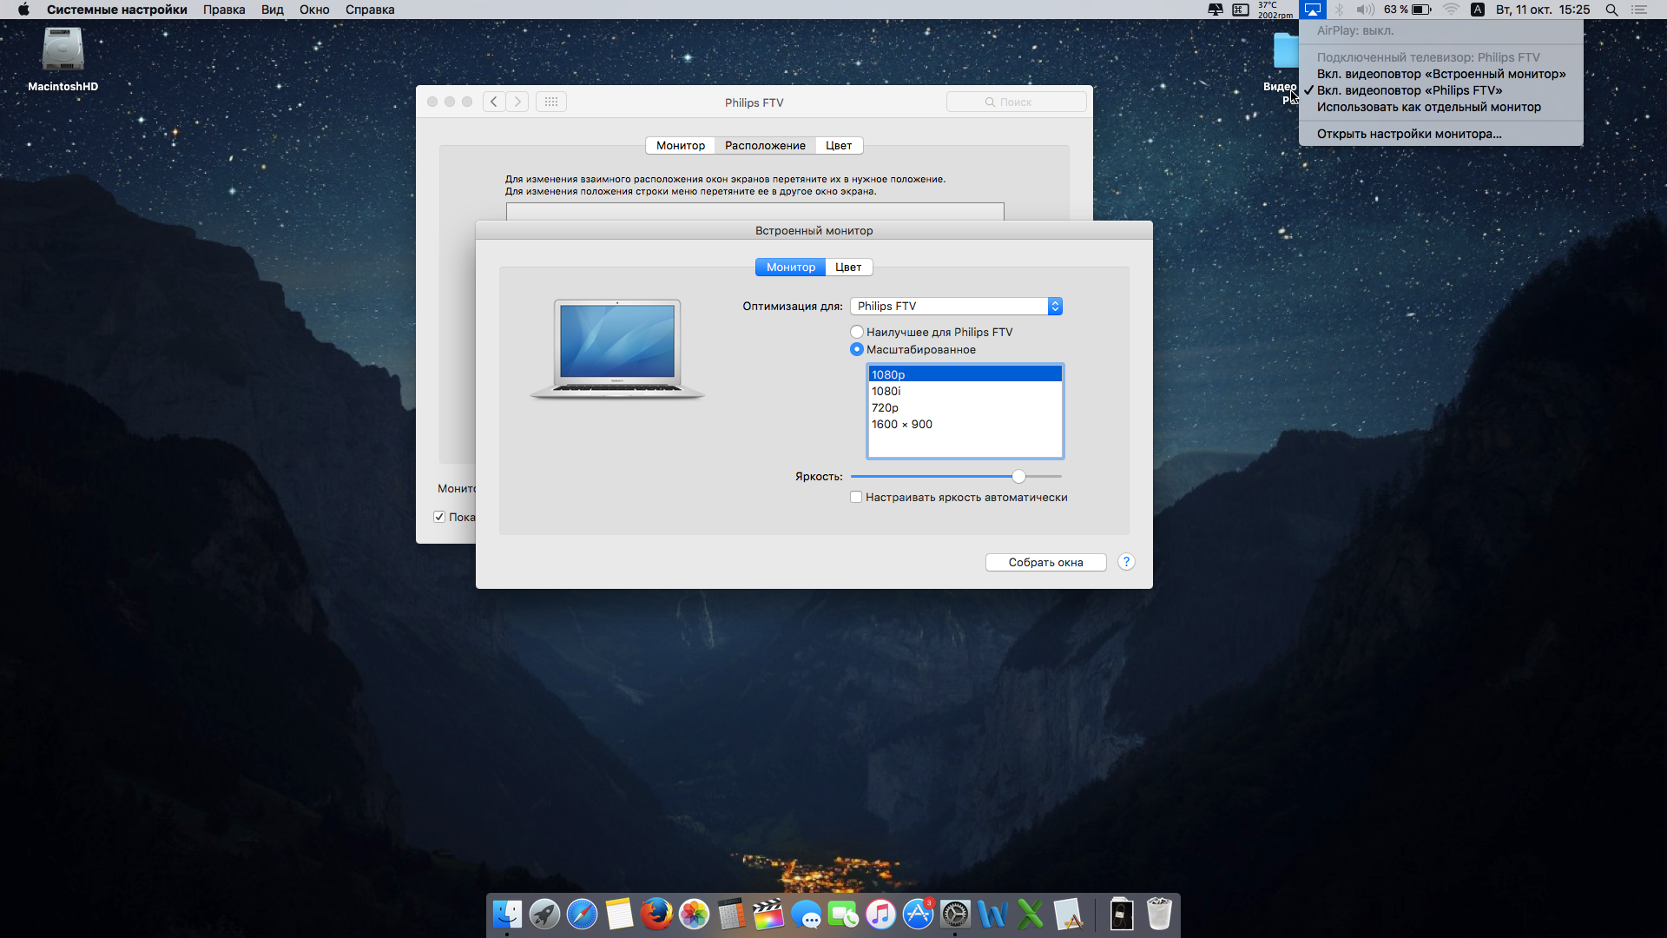The height and width of the screenshot is (938, 1667).
Task: Select '1600 × 900' resolution
Action: pos(965,424)
